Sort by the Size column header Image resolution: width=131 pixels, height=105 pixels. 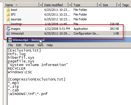(x=109, y=5)
